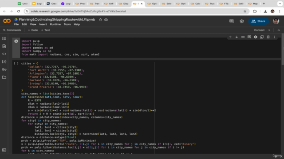Click the 'R = 6378' line in code
The width and height of the screenshot is (284, 159).
pyautogui.click(x=35, y=100)
